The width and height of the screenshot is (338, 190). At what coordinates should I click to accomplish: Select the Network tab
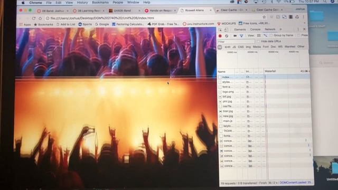pos(270,29)
